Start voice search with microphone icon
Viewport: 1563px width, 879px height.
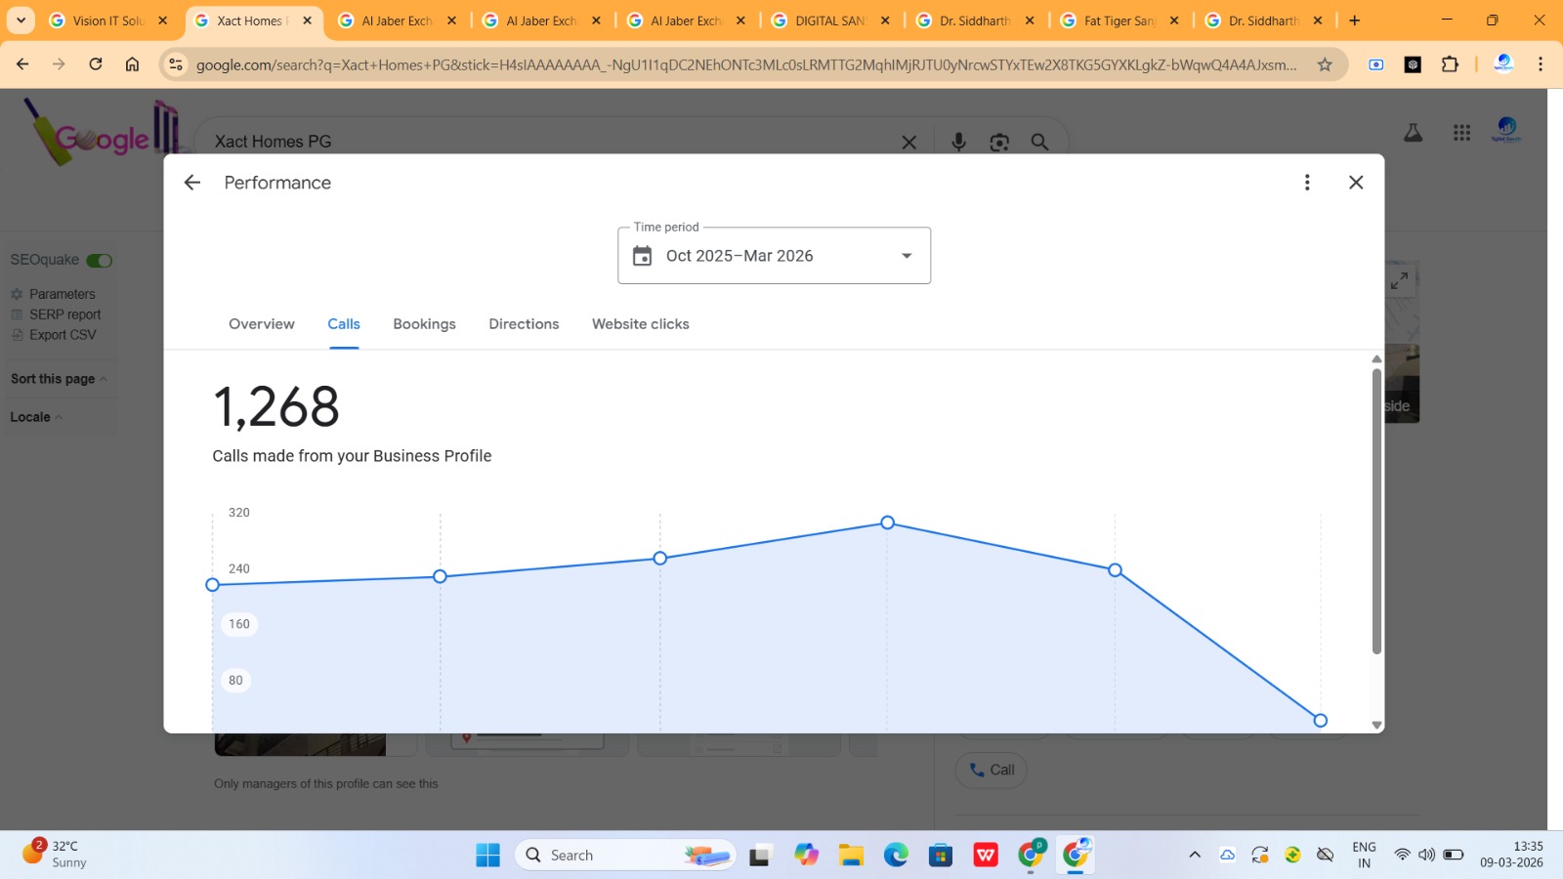pyautogui.click(x=958, y=143)
